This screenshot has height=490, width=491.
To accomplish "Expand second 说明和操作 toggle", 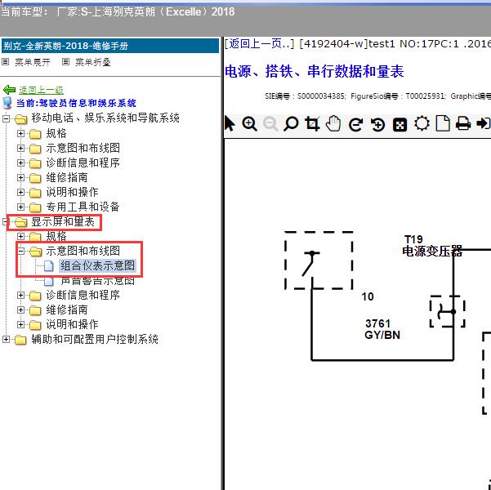I will click(20, 324).
